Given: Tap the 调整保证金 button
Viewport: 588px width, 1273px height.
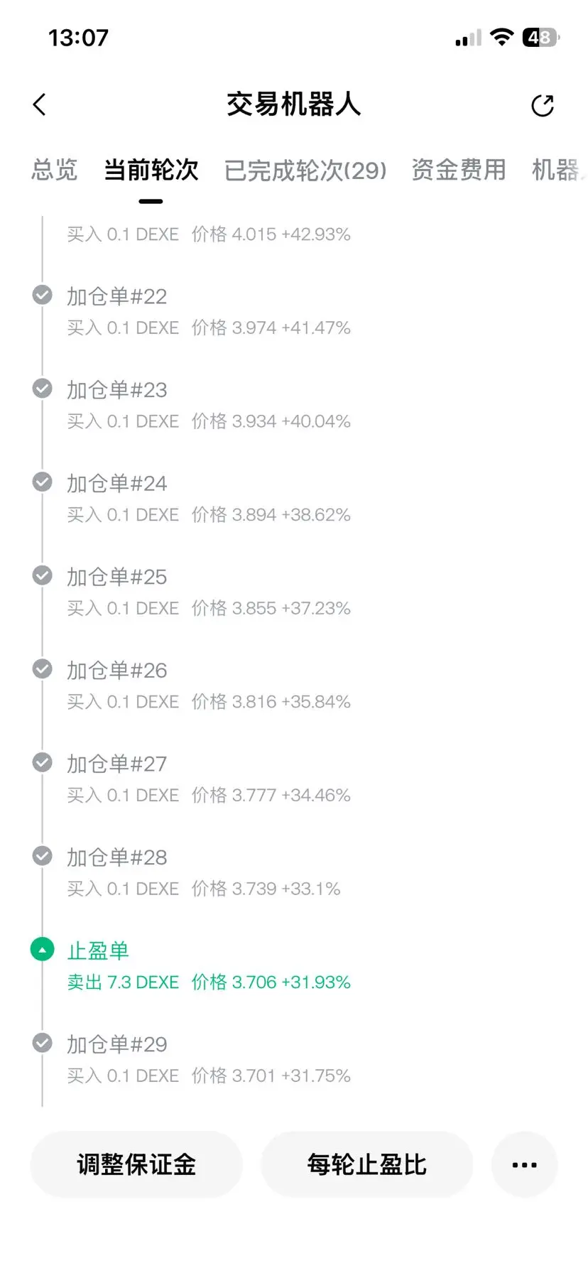Looking at the screenshot, I should click(136, 1164).
